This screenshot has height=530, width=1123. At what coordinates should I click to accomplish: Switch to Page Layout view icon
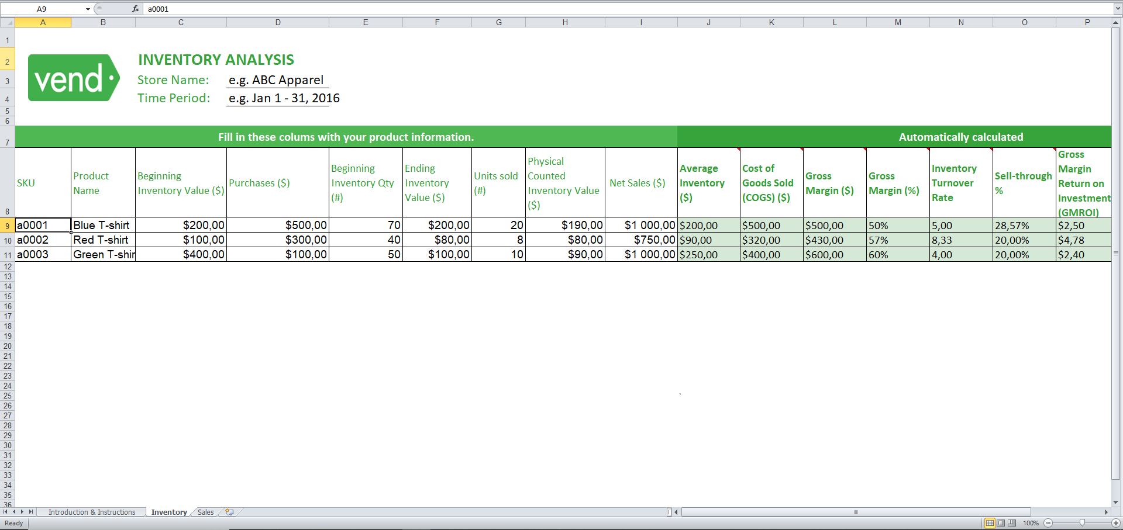point(1001,524)
